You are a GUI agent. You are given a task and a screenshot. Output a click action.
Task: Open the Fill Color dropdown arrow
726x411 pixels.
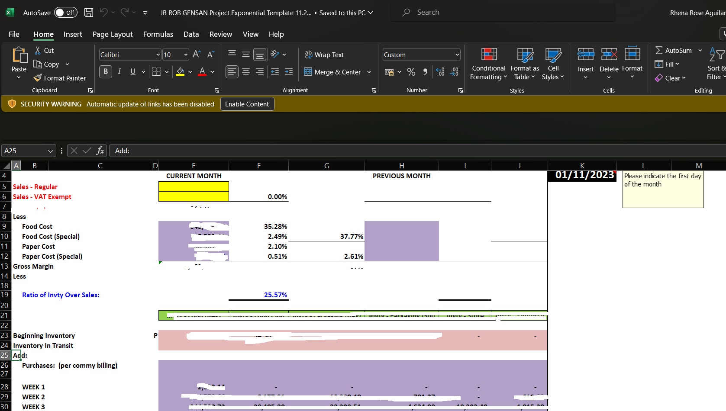190,72
